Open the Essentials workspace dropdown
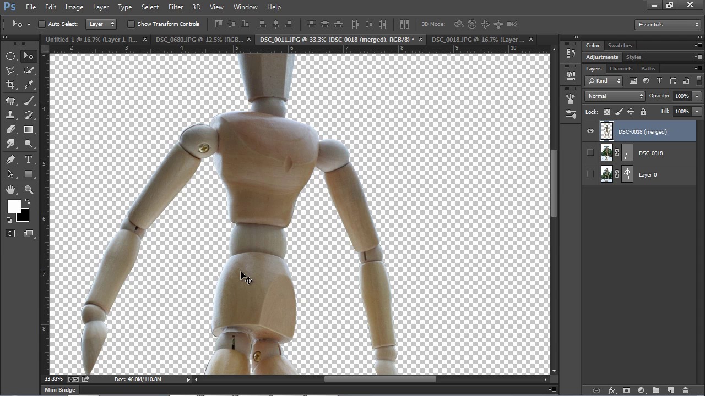The image size is (705, 396). pos(668,25)
